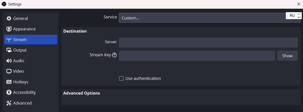Click the Advanced Options heading
303x112 pixels.
(82, 93)
